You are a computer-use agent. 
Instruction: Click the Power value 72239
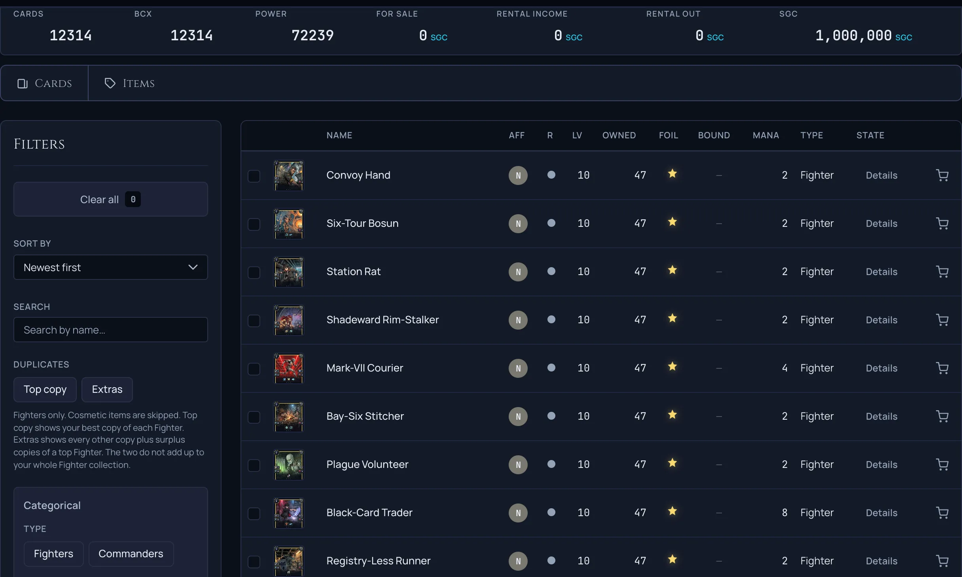312,35
